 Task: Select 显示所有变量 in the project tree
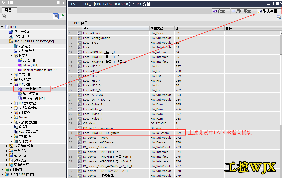32,89
